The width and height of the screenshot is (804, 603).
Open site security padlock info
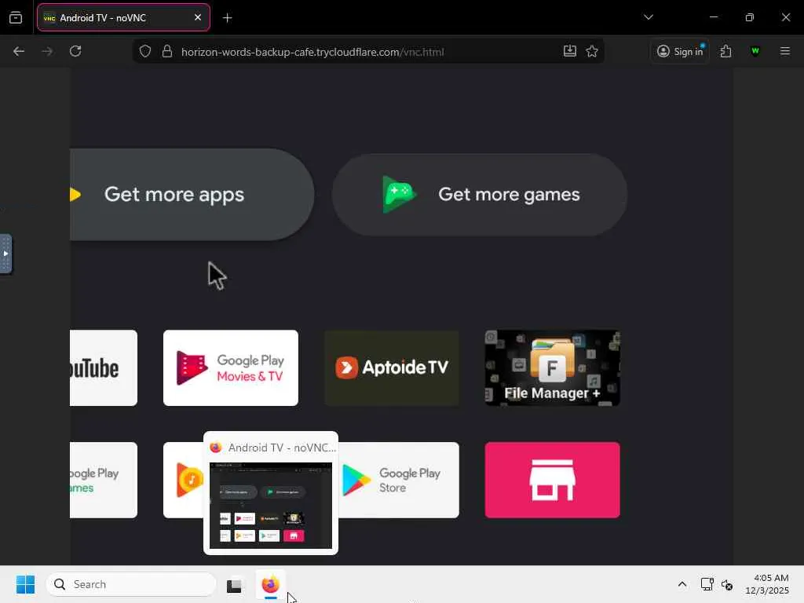[166, 51]
